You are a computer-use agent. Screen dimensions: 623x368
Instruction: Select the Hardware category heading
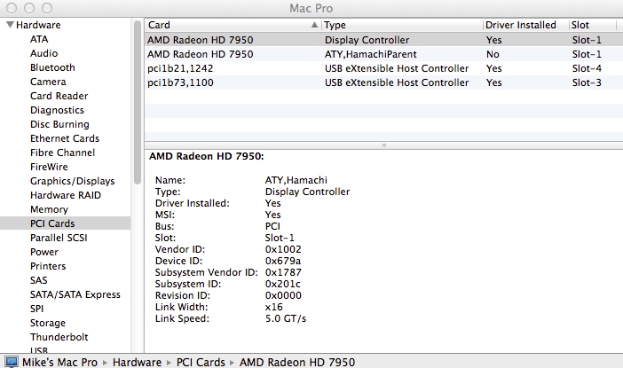pyautogui.click(x=38, y=25)
